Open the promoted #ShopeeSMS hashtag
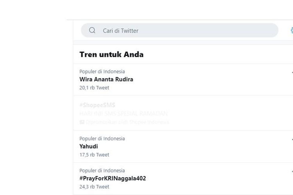This screenshot has height=195, width=293. click(x=97, y=105)
